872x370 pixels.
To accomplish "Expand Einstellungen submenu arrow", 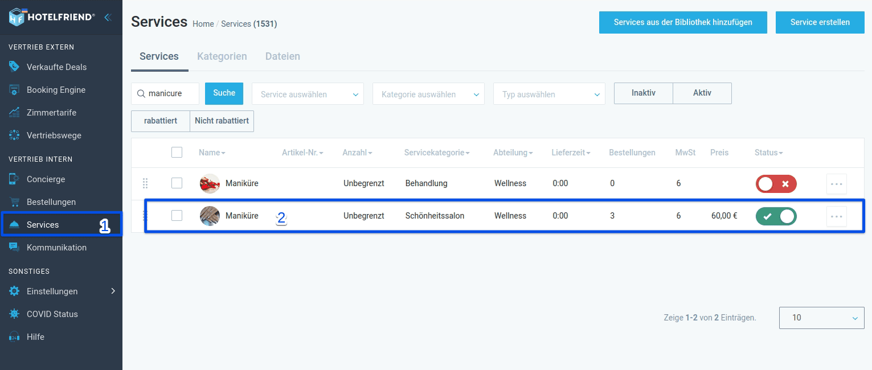I will pyautogui.click(x=113, y=291).
